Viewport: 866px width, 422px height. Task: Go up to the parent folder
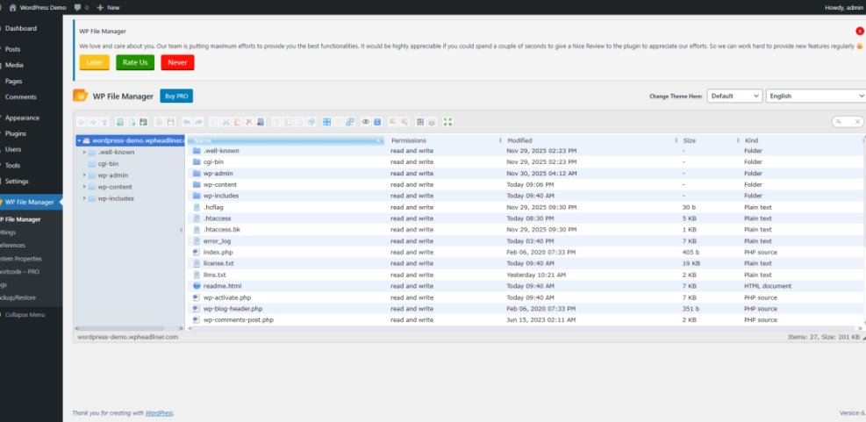click(104, 122)
